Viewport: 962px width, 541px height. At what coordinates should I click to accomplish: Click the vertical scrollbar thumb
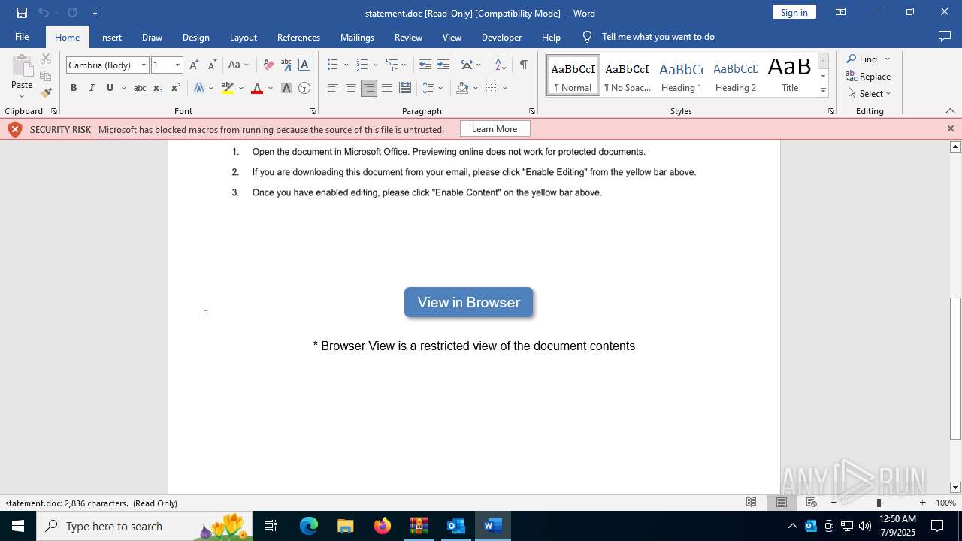tap(955, 368)
